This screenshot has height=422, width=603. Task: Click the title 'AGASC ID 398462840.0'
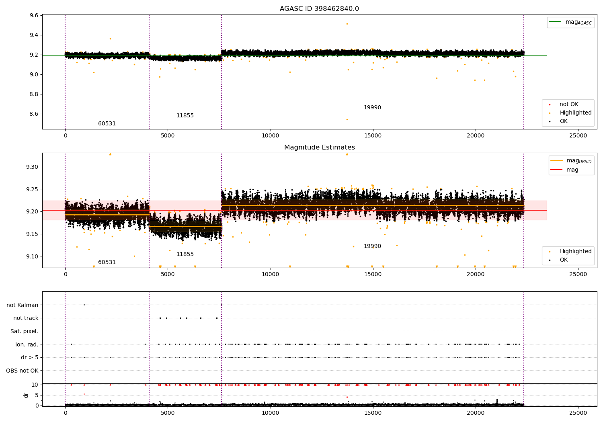click(319, 9)
